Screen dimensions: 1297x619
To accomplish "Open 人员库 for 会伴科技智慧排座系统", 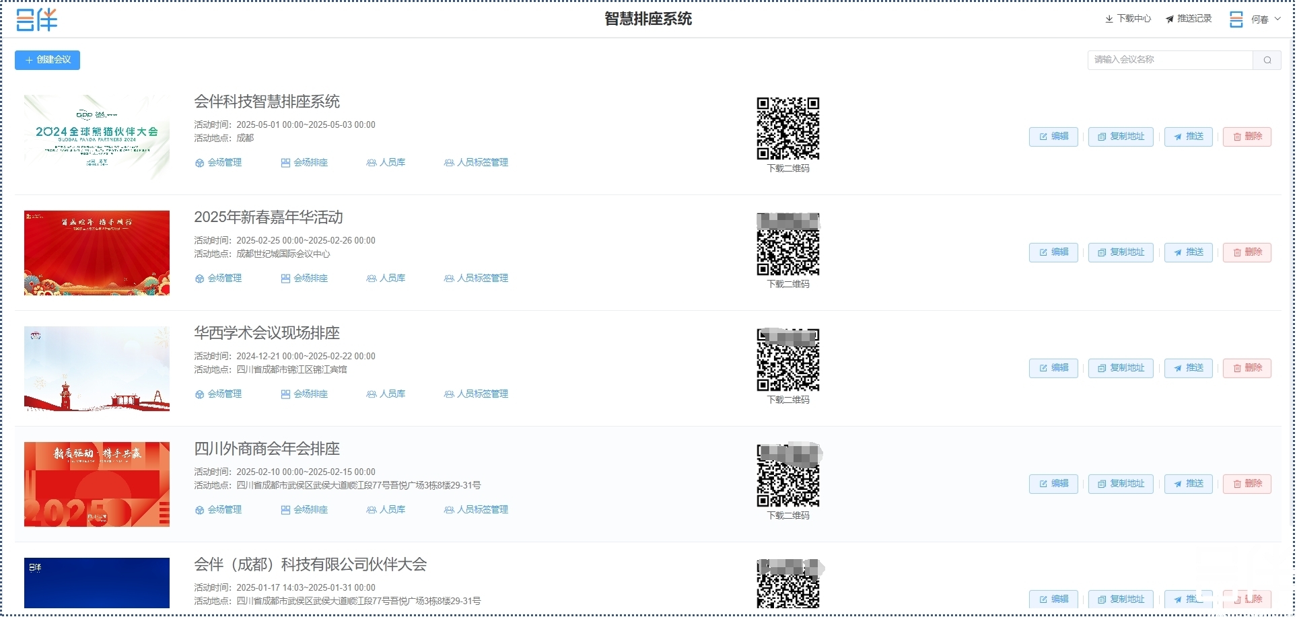I will click(x=386, y=162).
